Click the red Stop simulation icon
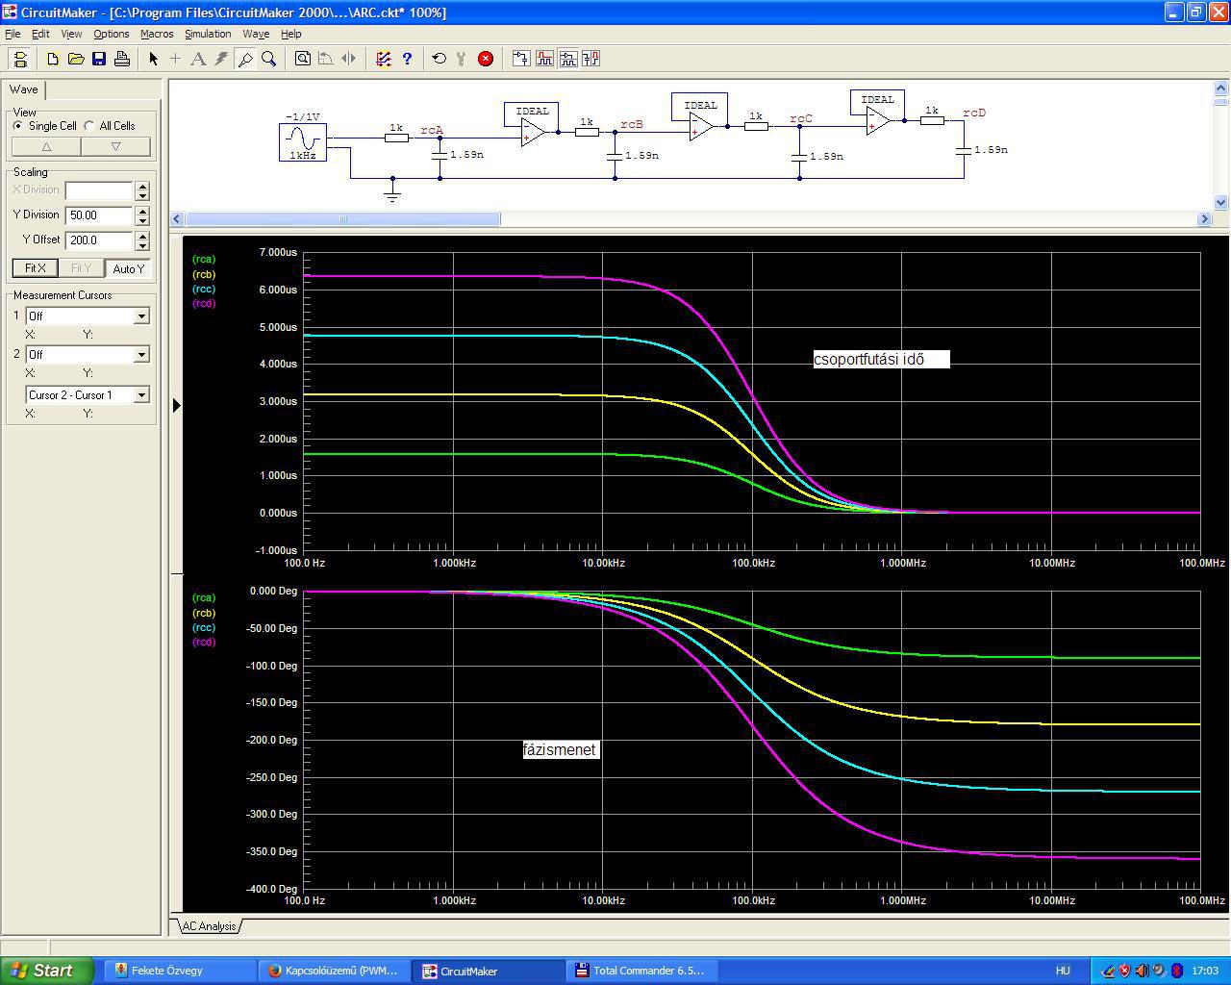 (486, 59)
